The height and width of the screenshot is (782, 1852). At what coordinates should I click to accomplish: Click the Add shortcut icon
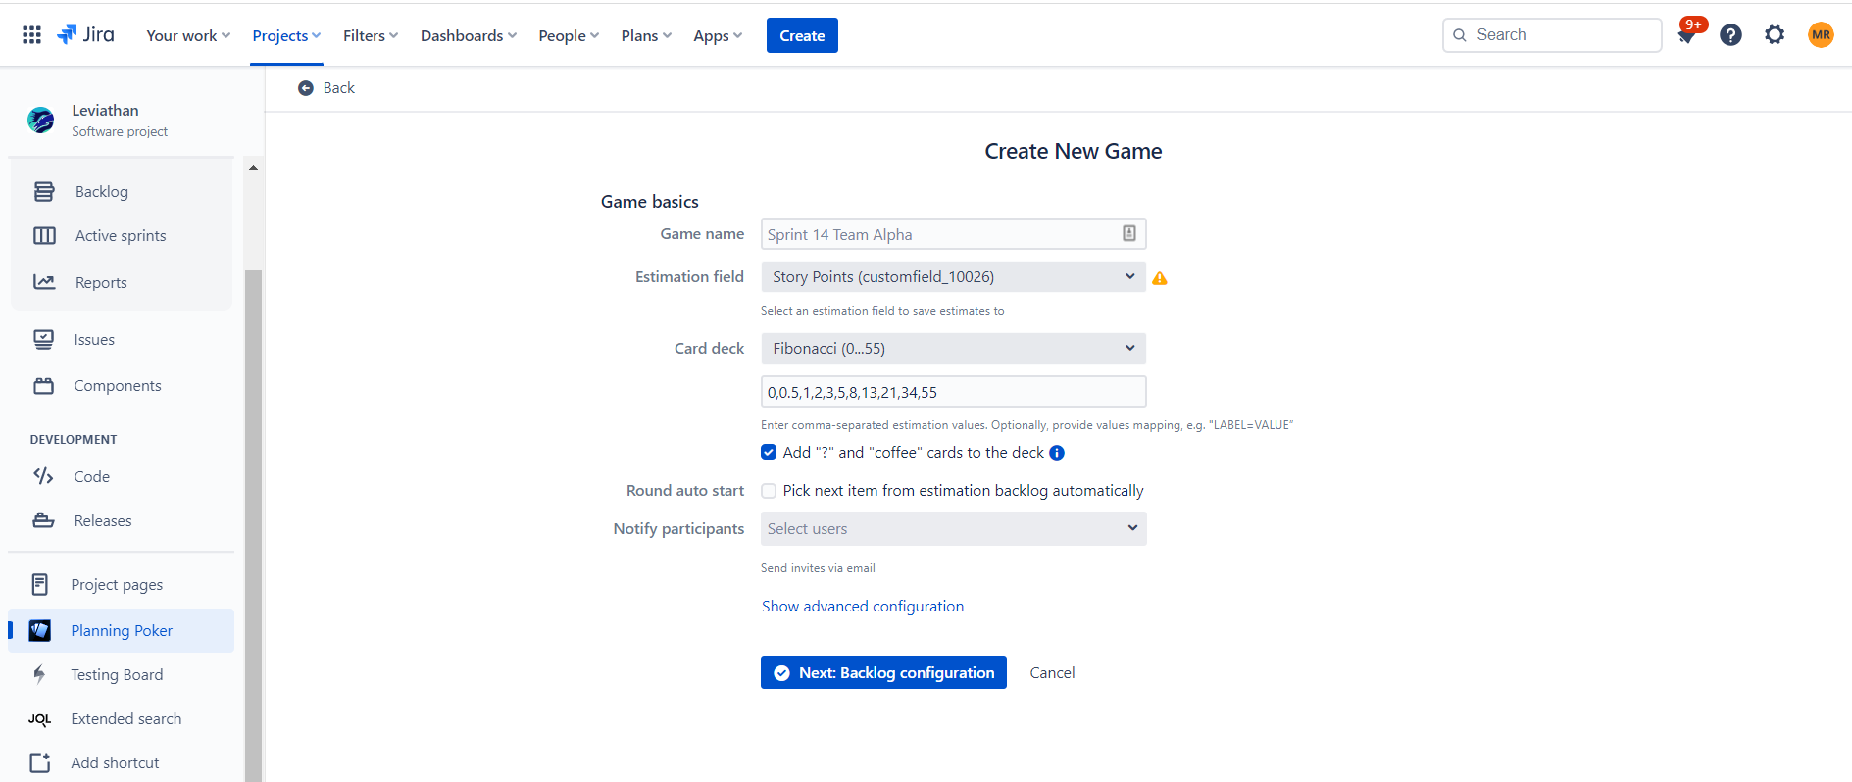pos(39,762)
